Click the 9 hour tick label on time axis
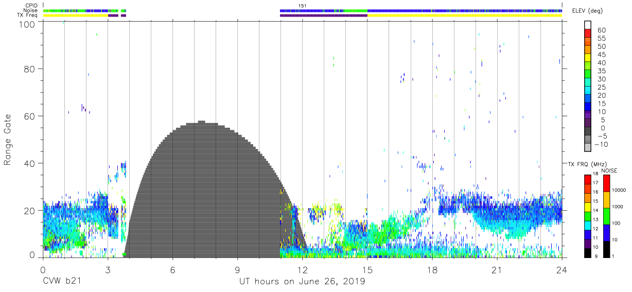632x292 pixels. point(237,270)
